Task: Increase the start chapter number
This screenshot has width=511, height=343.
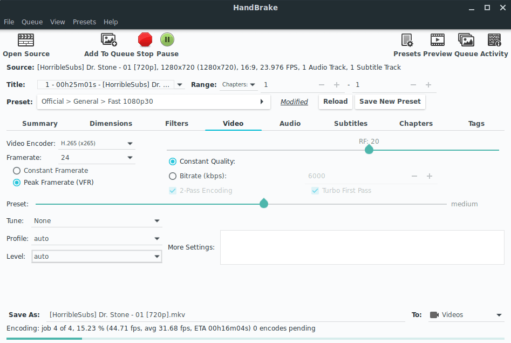Action: (x=337, y=85)
